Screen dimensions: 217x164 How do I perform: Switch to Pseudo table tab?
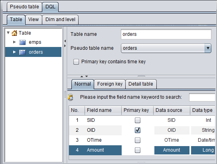pos(24,7)
